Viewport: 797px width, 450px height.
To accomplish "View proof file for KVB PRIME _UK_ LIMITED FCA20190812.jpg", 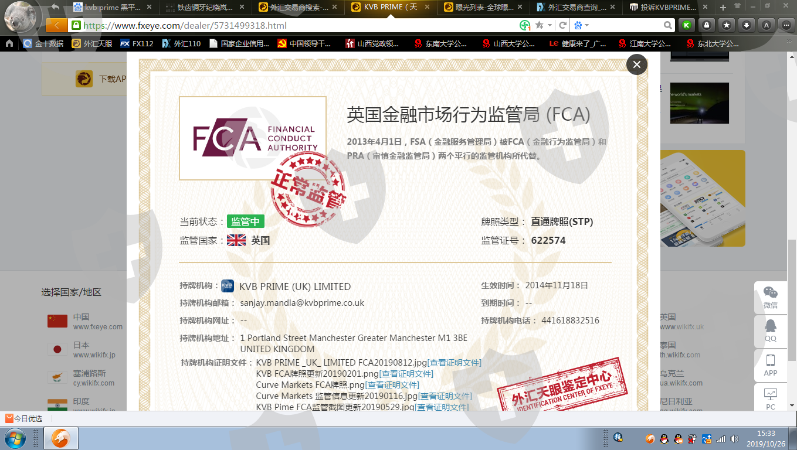I will tap(454, 363).
